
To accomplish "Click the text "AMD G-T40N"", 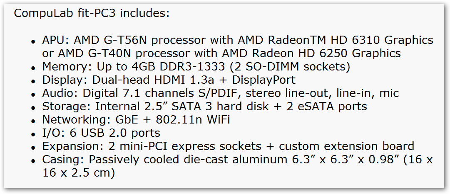I will [95, 53].
